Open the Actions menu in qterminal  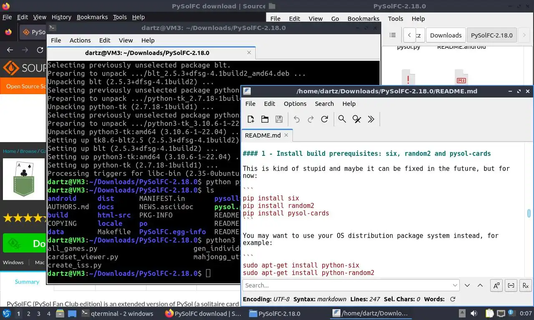[80, 40]
